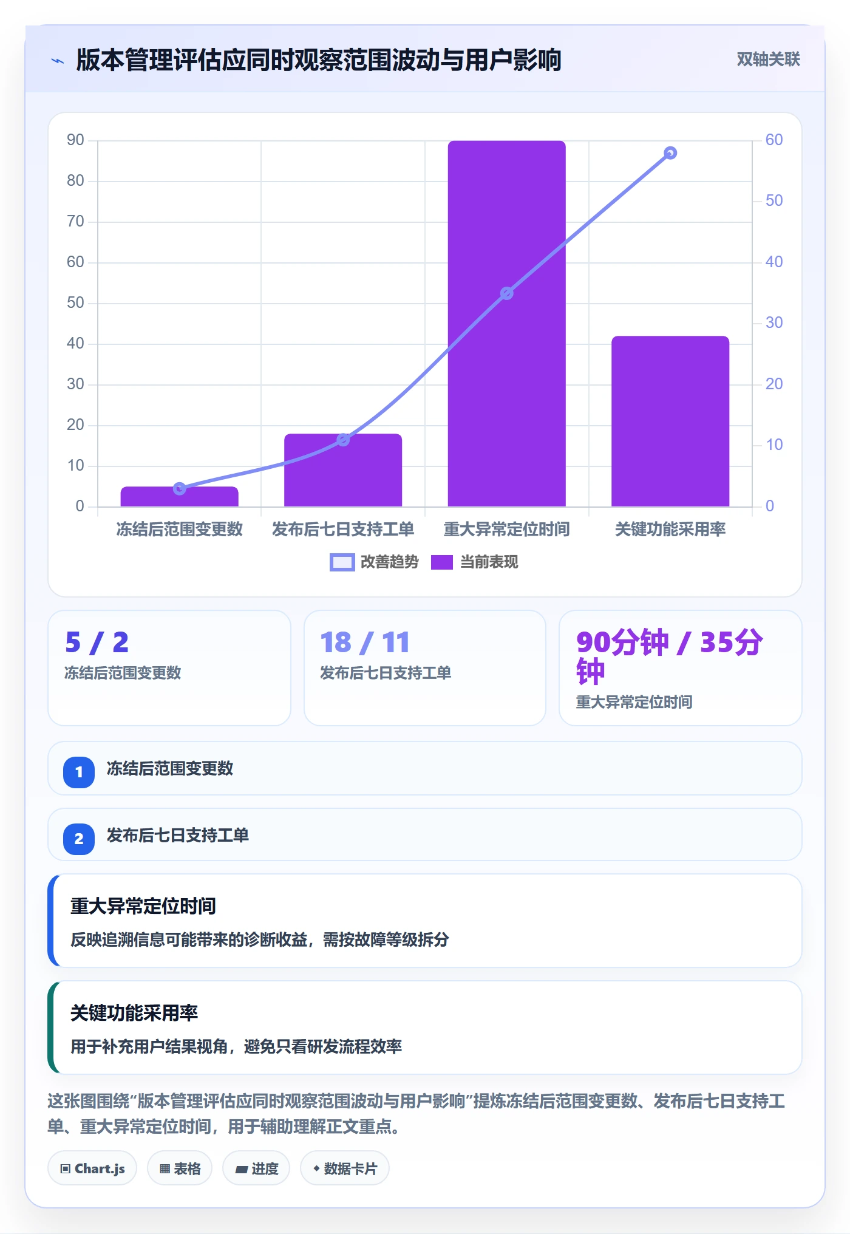Viewport: 850px width, 1234px height.
Task: Click the right axis value 60
Action: point(774,140)
